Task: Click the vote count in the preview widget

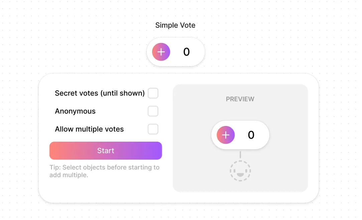Action: point(251,135)
